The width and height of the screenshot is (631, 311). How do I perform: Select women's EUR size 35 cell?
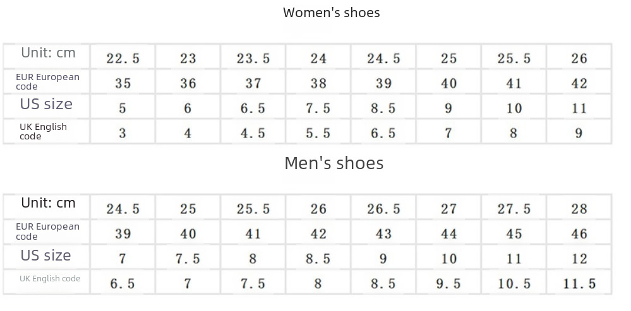(123, 83)
